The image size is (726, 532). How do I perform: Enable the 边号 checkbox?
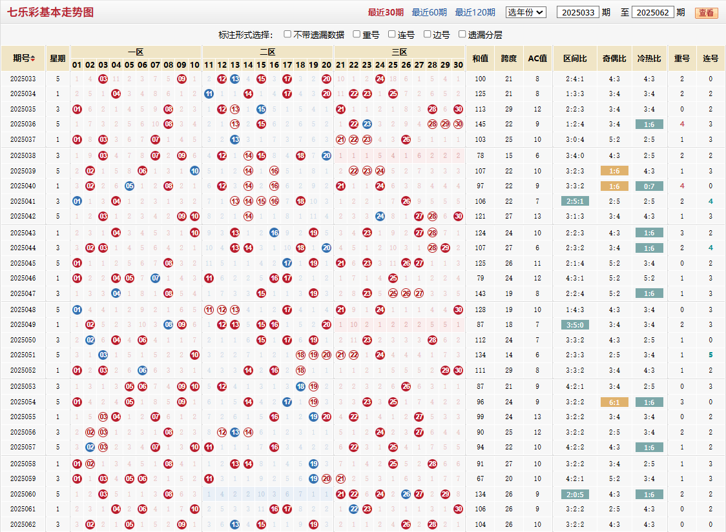point(428,34)
